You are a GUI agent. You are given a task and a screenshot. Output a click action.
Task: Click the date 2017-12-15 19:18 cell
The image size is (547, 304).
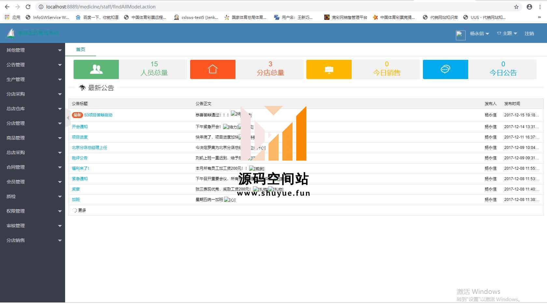coord(521,115)
